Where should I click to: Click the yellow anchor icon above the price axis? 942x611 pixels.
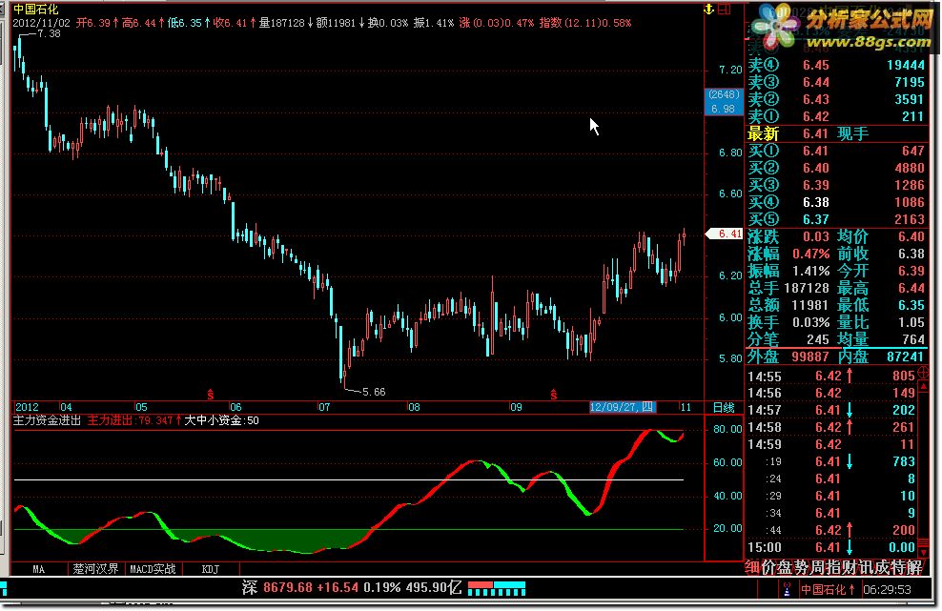[x=709, y=9]
